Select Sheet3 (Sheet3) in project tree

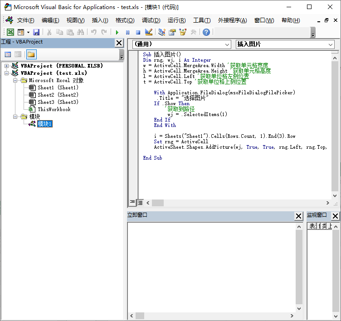(x=58, y=102)
